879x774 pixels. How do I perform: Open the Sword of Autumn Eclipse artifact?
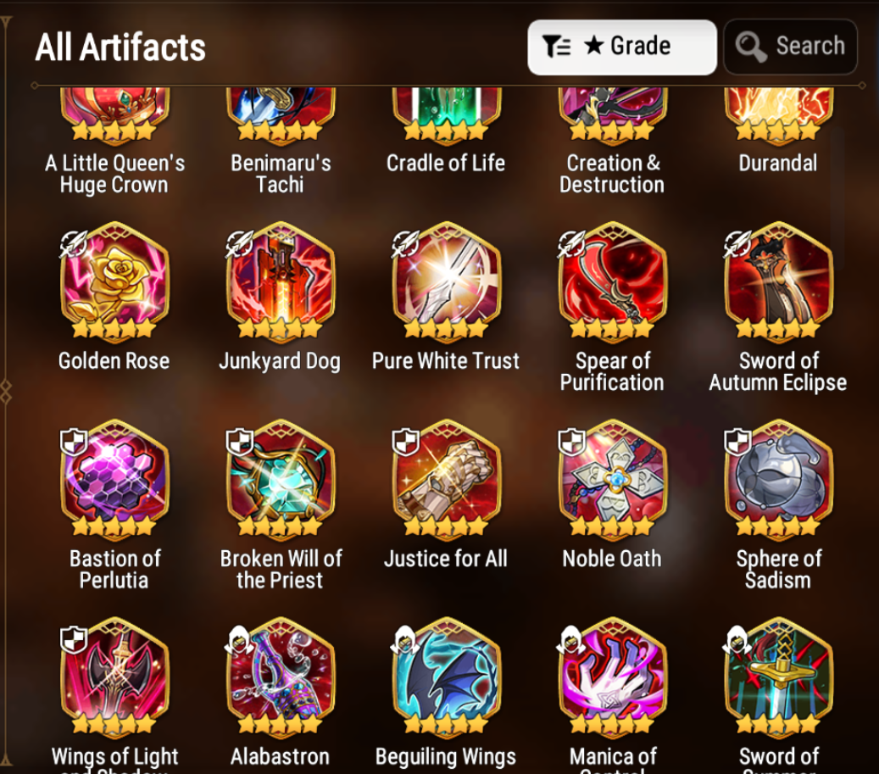click(x=778, y=282)
